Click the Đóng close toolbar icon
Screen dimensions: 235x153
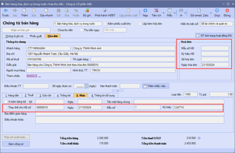pyautogui.click(x=227, y=11)
